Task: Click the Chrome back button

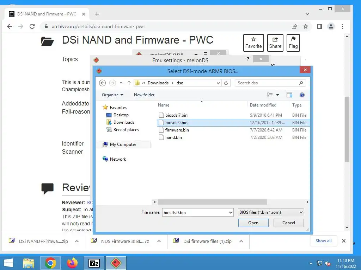Action: coord(10,26)
